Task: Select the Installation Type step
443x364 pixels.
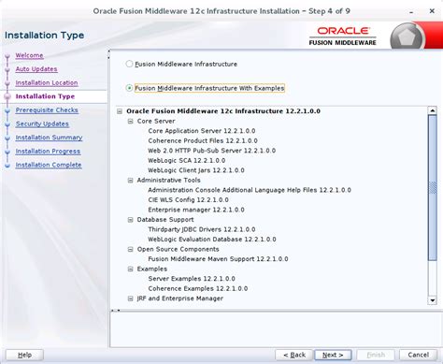Action: click(45, 96)
